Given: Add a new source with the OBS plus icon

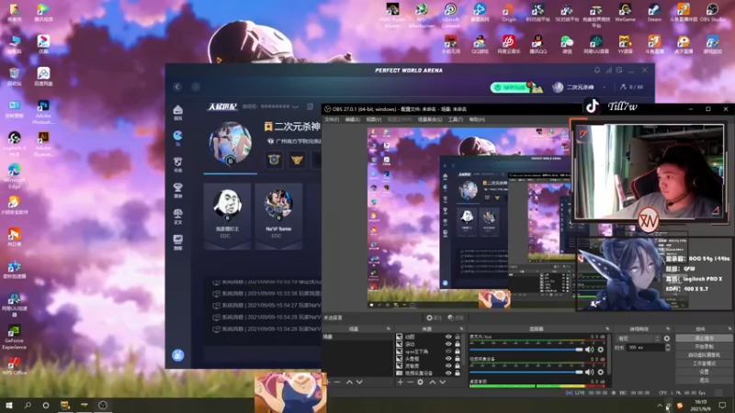Looking at the screenshot, I should [401, 382].
